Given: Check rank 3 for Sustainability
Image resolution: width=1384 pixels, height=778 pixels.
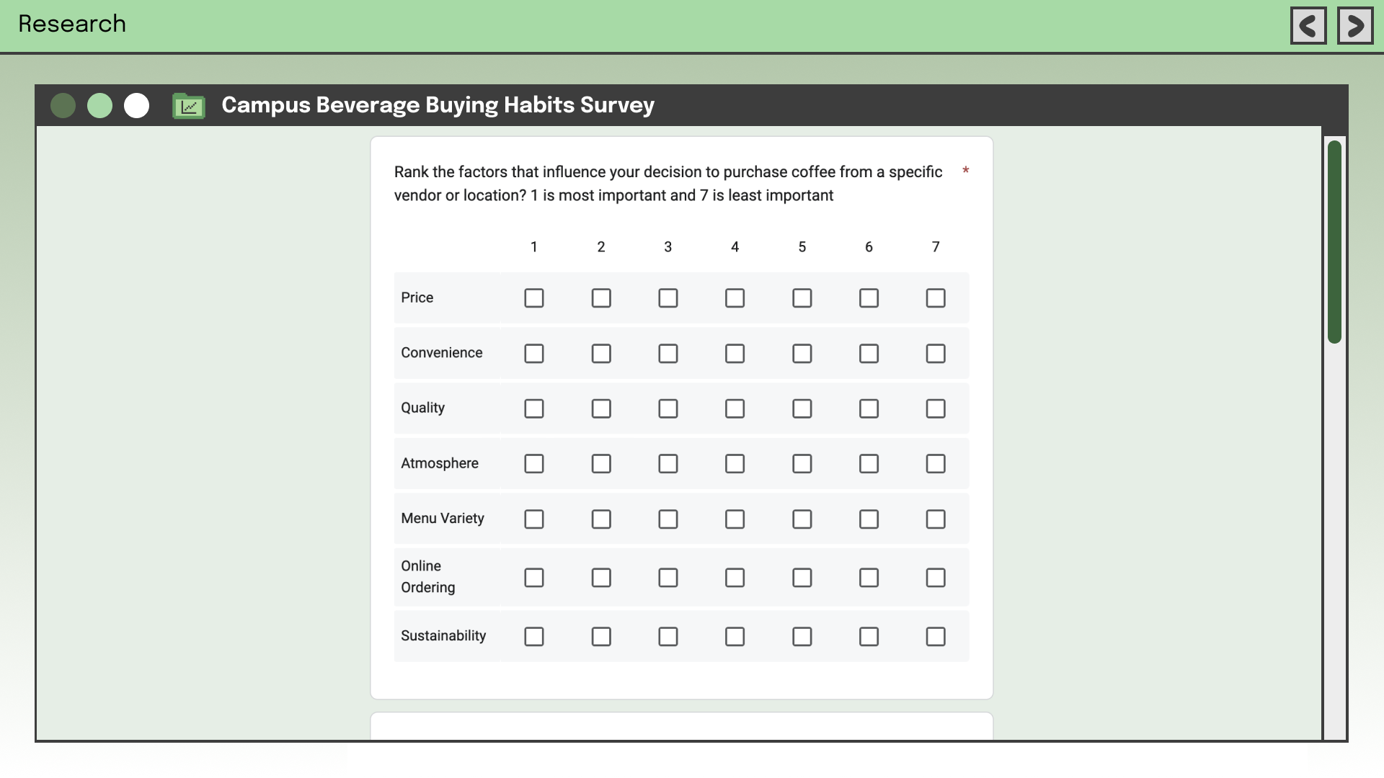Looking at the screenshot, I should coord(668,637).
